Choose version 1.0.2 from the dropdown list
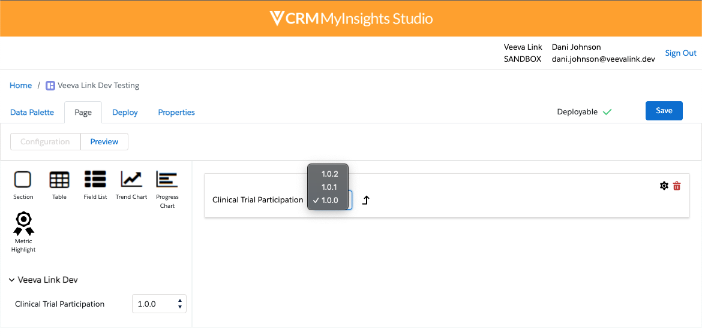The width and height of the screenshot is (702, 336). point(329,174)
